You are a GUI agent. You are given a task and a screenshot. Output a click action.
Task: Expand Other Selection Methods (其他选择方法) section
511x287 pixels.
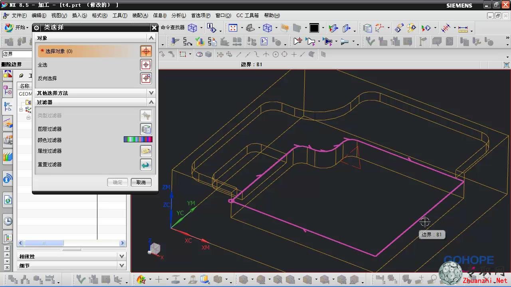point(151,93)
